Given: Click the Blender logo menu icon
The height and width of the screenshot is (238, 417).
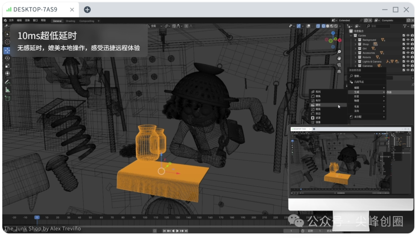Looking at the screenshot, I should point(5,20).
